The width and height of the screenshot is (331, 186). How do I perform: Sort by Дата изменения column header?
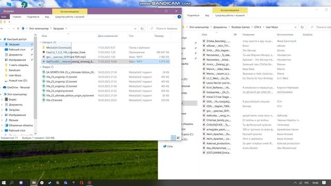tap(108, 36)
